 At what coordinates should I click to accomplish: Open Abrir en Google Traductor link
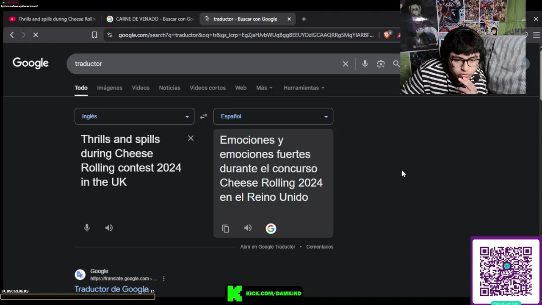tap(268, 247)
